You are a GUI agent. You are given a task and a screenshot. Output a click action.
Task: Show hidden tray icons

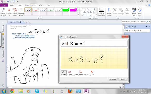120,91
